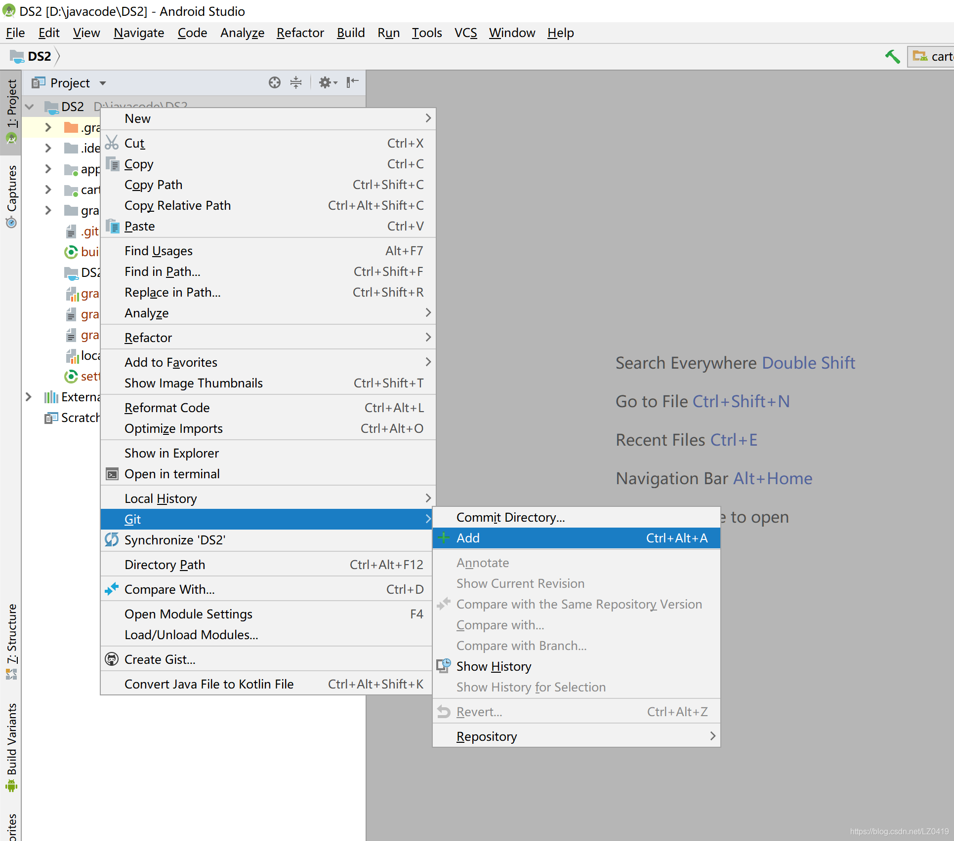Click the build.gradle green circle icon
Screen dimensions: 954x841
71,252
